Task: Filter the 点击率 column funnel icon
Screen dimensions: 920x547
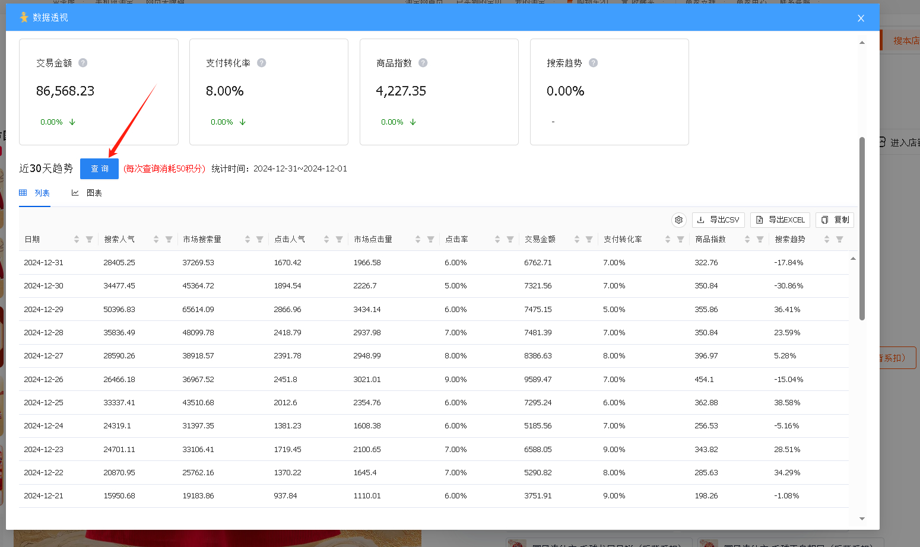Action: pyautogui.click(x=510, y=239)
